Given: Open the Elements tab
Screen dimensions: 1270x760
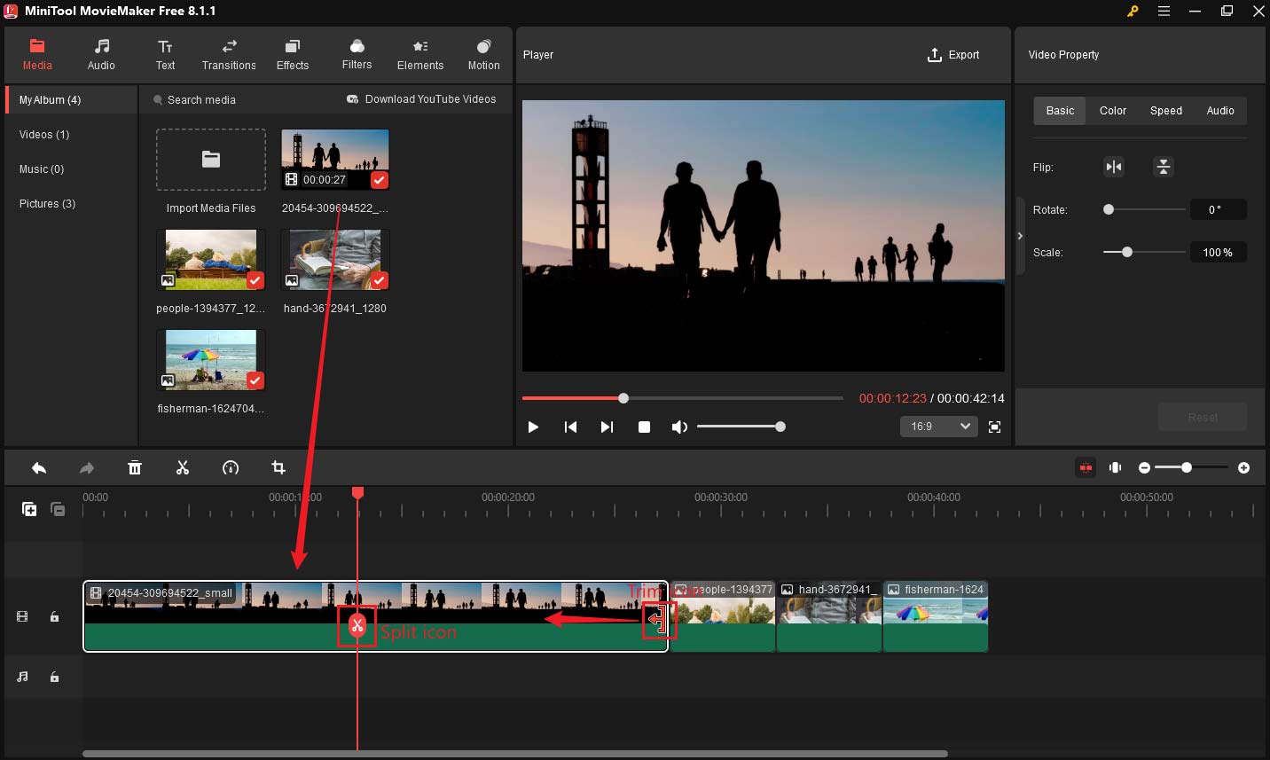Looking at the screenshot, I should click(x=420, y=54).
